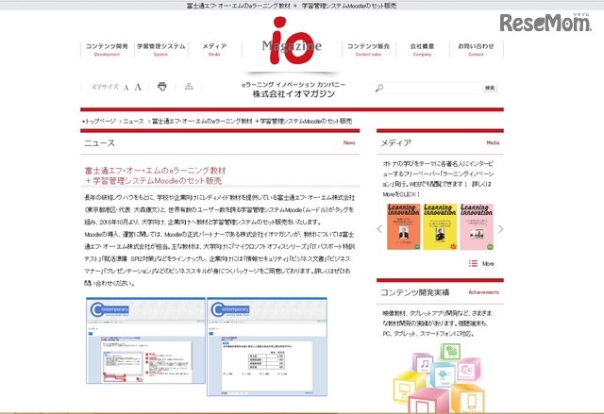
Task: Open the sitemap icon
Action: 189,87
